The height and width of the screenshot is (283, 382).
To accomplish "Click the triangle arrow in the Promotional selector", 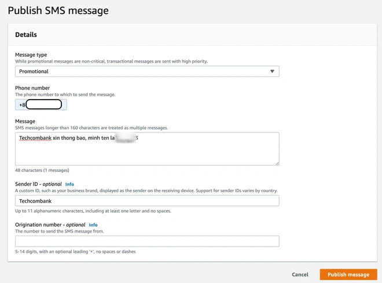I will (272, 71).
